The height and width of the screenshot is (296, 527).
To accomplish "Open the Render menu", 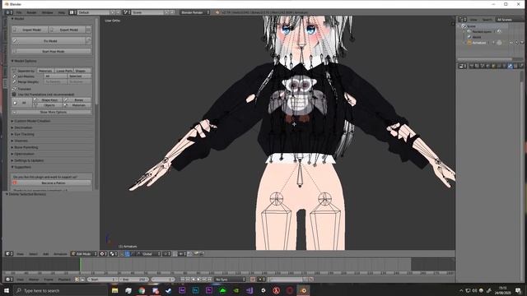I will pyautogui.click(x=31, y=12).
